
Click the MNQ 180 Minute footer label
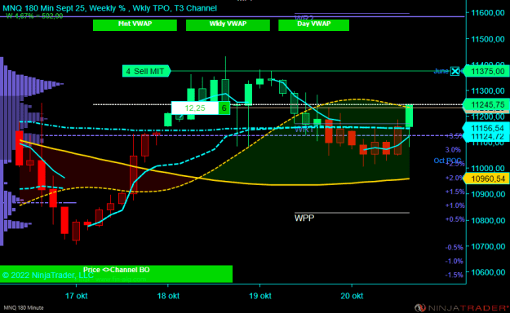point(24,307)
